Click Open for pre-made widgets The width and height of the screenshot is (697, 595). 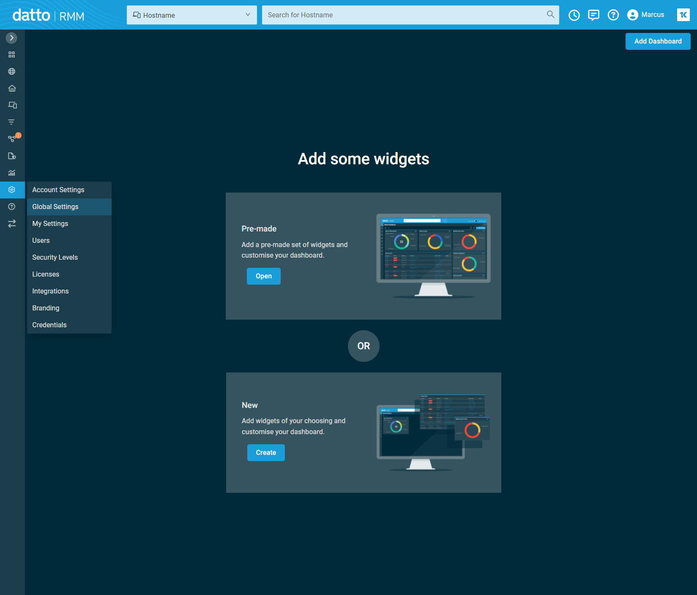(264, 276)
